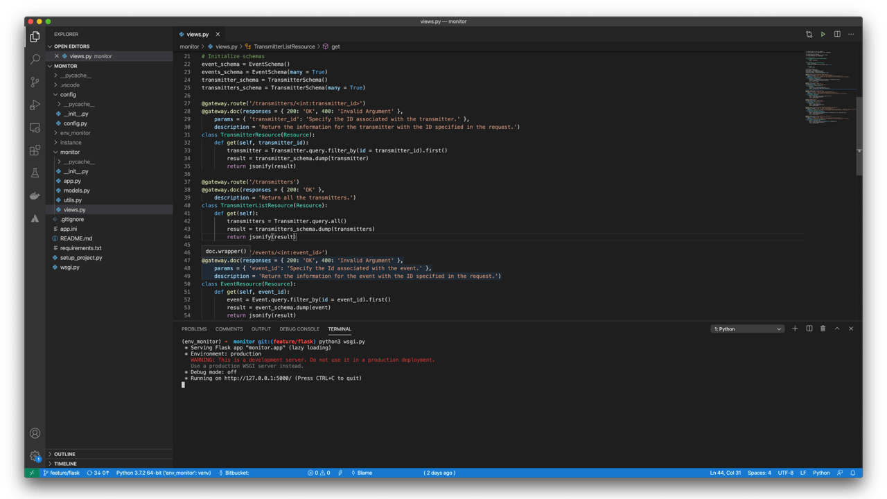Open the Manage gear settings menu
Image resolution: width=887 pixels, height=499 pixels.
[35, 456]
